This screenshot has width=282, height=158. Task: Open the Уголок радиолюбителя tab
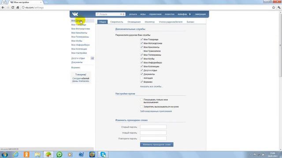[171, 22]
